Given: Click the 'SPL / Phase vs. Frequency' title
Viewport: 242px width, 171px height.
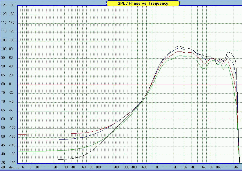Looking at the screenshot, I should tap(143, 3).
